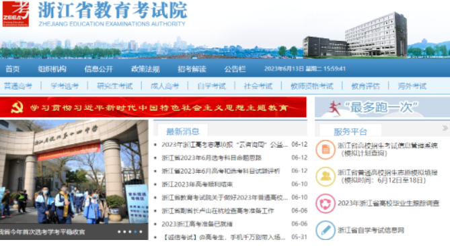Select the highlighted fourth slideshow dot
Image resolution: width=450 pixels, height=246 pixels.
(x=135, y=232)
